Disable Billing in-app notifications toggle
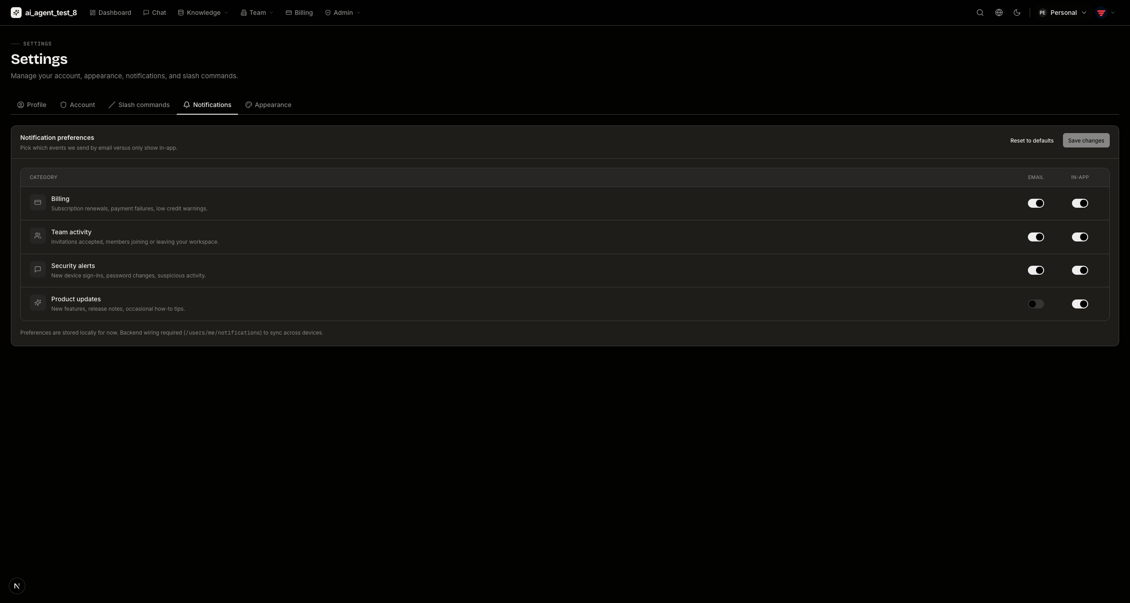 (1080, 203)
